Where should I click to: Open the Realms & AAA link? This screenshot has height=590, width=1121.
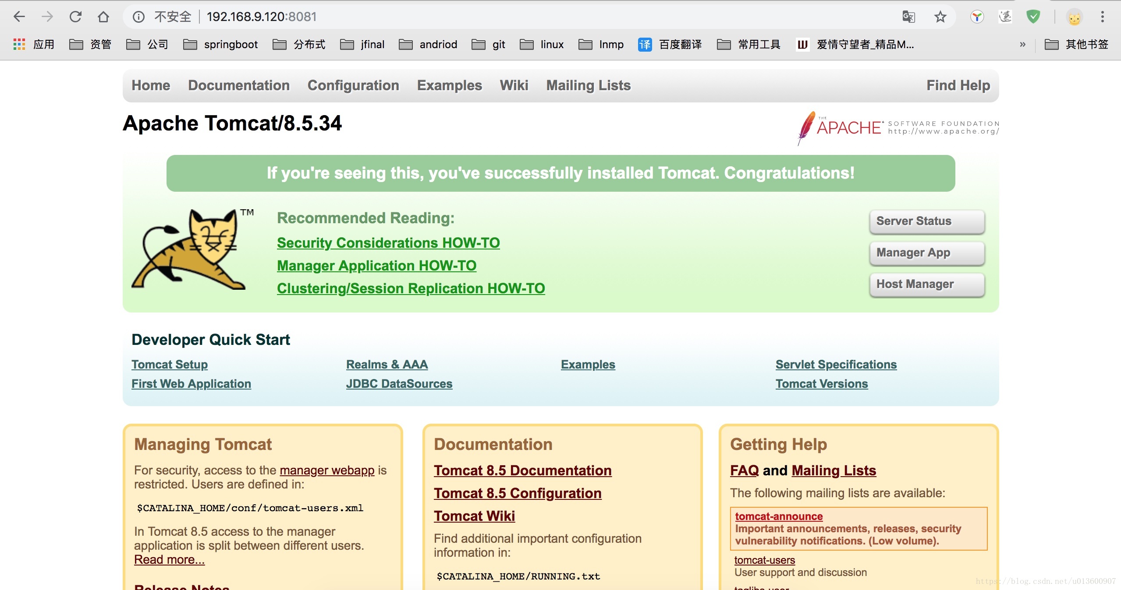click(387, 365)
